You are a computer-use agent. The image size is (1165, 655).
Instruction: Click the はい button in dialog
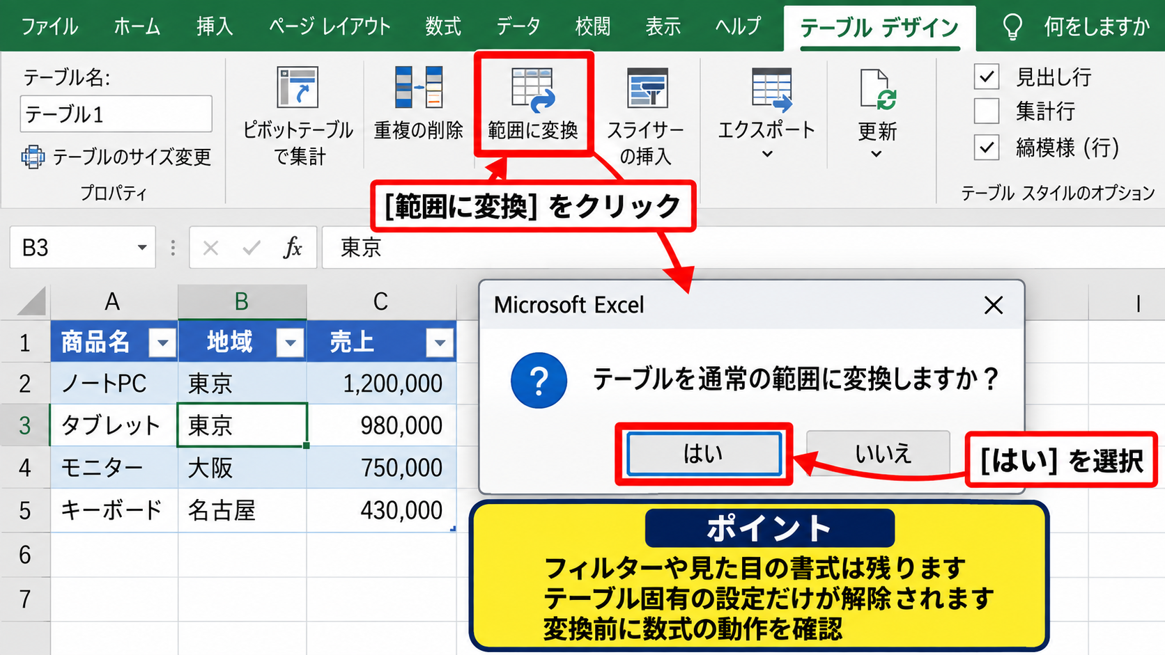pyautogui.click(x=704, y=454)
